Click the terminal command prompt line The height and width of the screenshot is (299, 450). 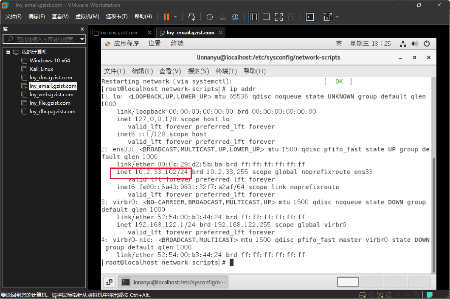[168, 263]
